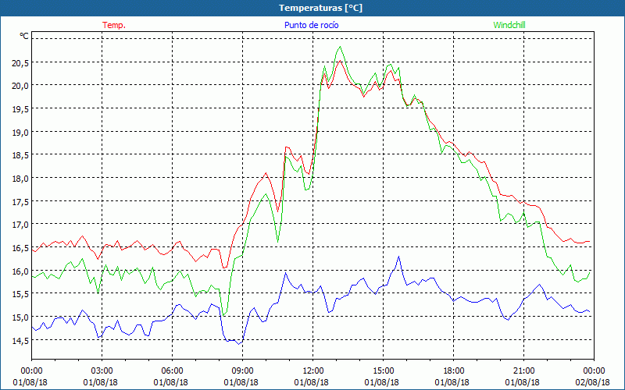The height and width of the screenshot is (390, 625).
Task: Click the 21:00 time axis label
Action: (x=523, y=371)
